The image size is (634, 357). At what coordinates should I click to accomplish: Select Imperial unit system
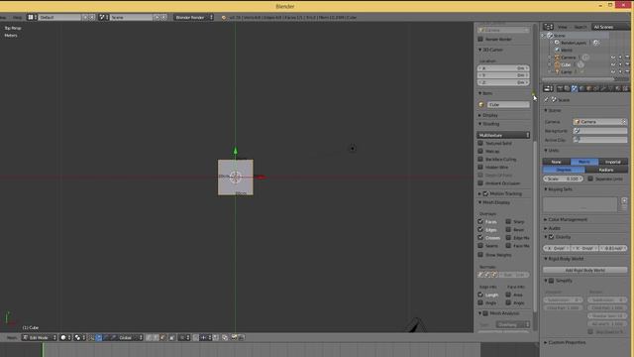tap(613, 162)
